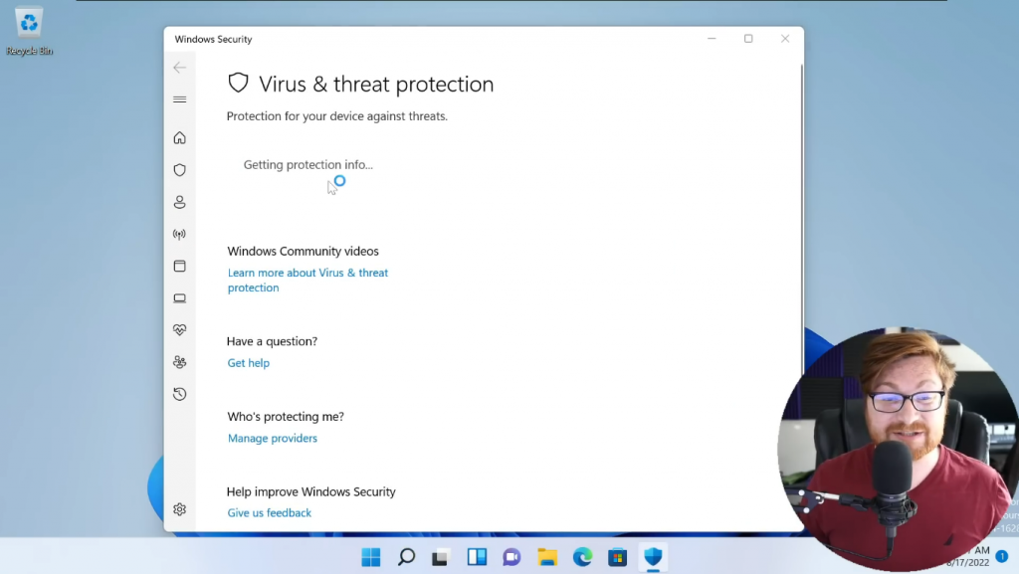The width and height of the screenshot is (1019, 574).
Task: Click Learn more about Virus & threat protection
Action: click(x=307, y=280)
